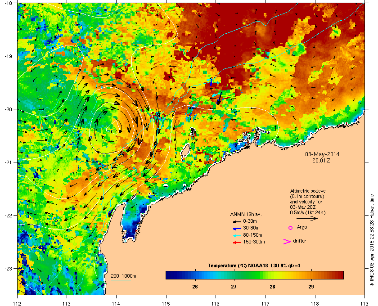
Task: Click the longitude axis label 115
Action: click(x=166, y=303)
